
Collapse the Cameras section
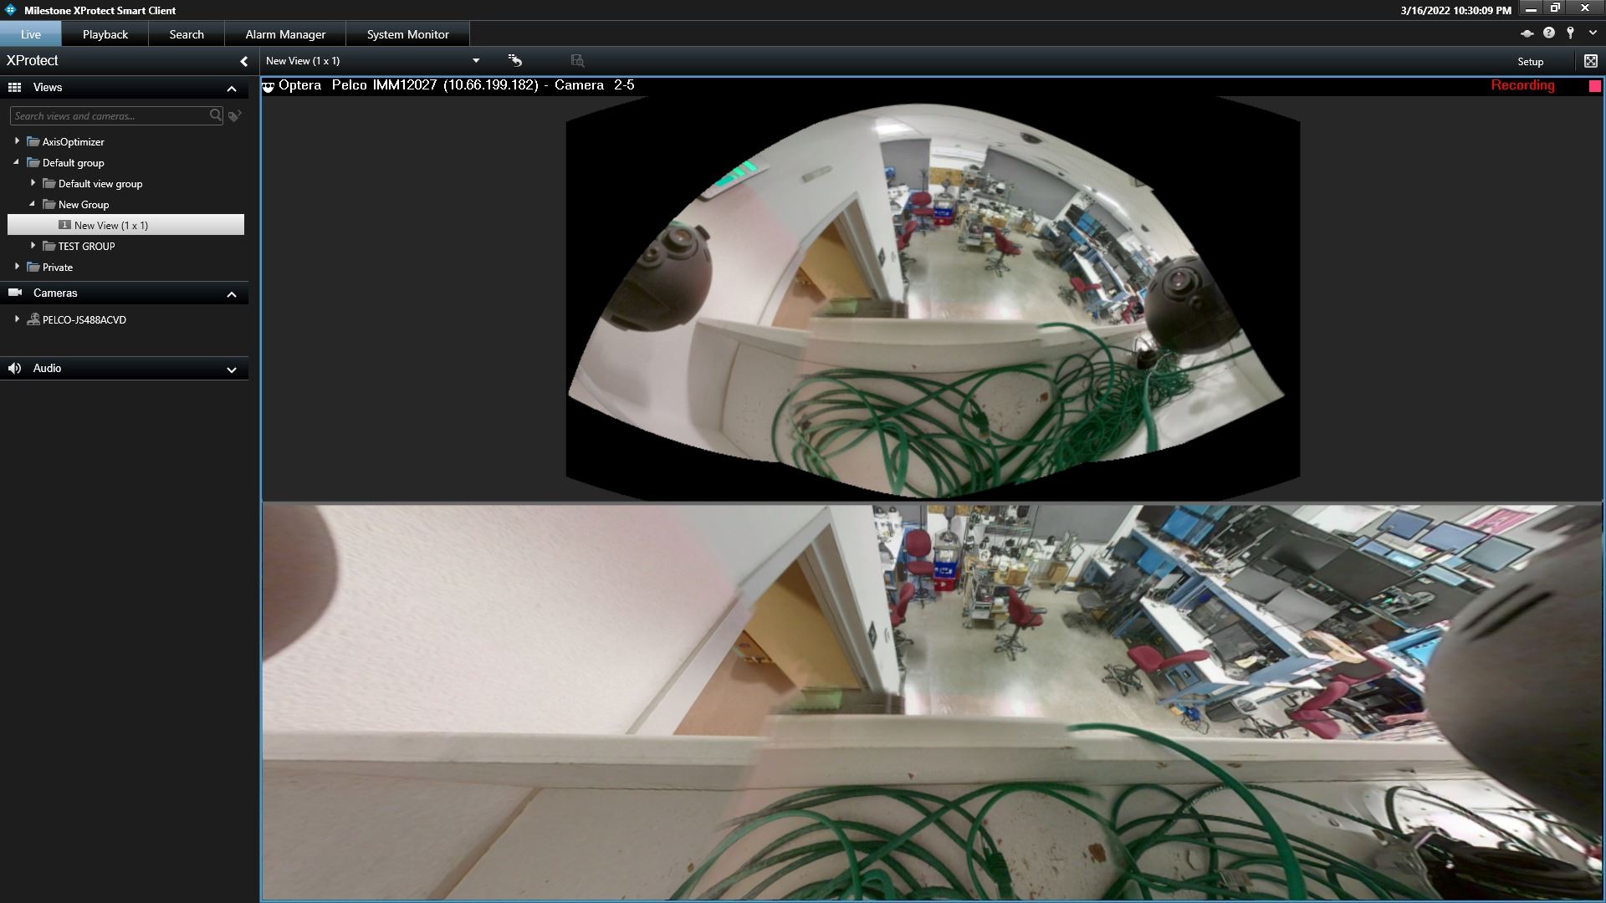[232, 294]
